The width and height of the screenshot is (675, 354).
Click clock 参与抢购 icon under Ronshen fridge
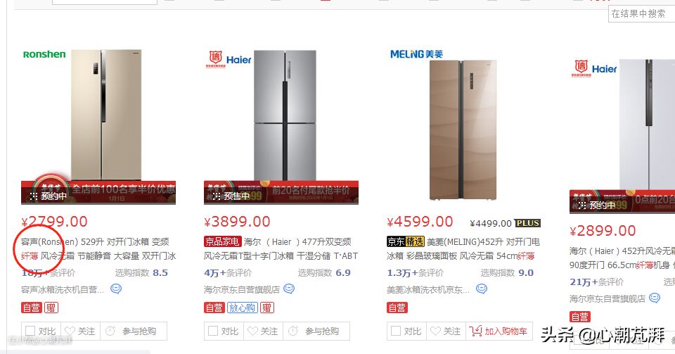[110, 331]
